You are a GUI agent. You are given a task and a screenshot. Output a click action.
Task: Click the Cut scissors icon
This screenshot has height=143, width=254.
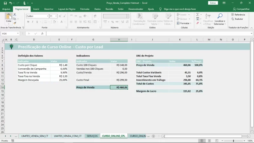pos(15,15)
